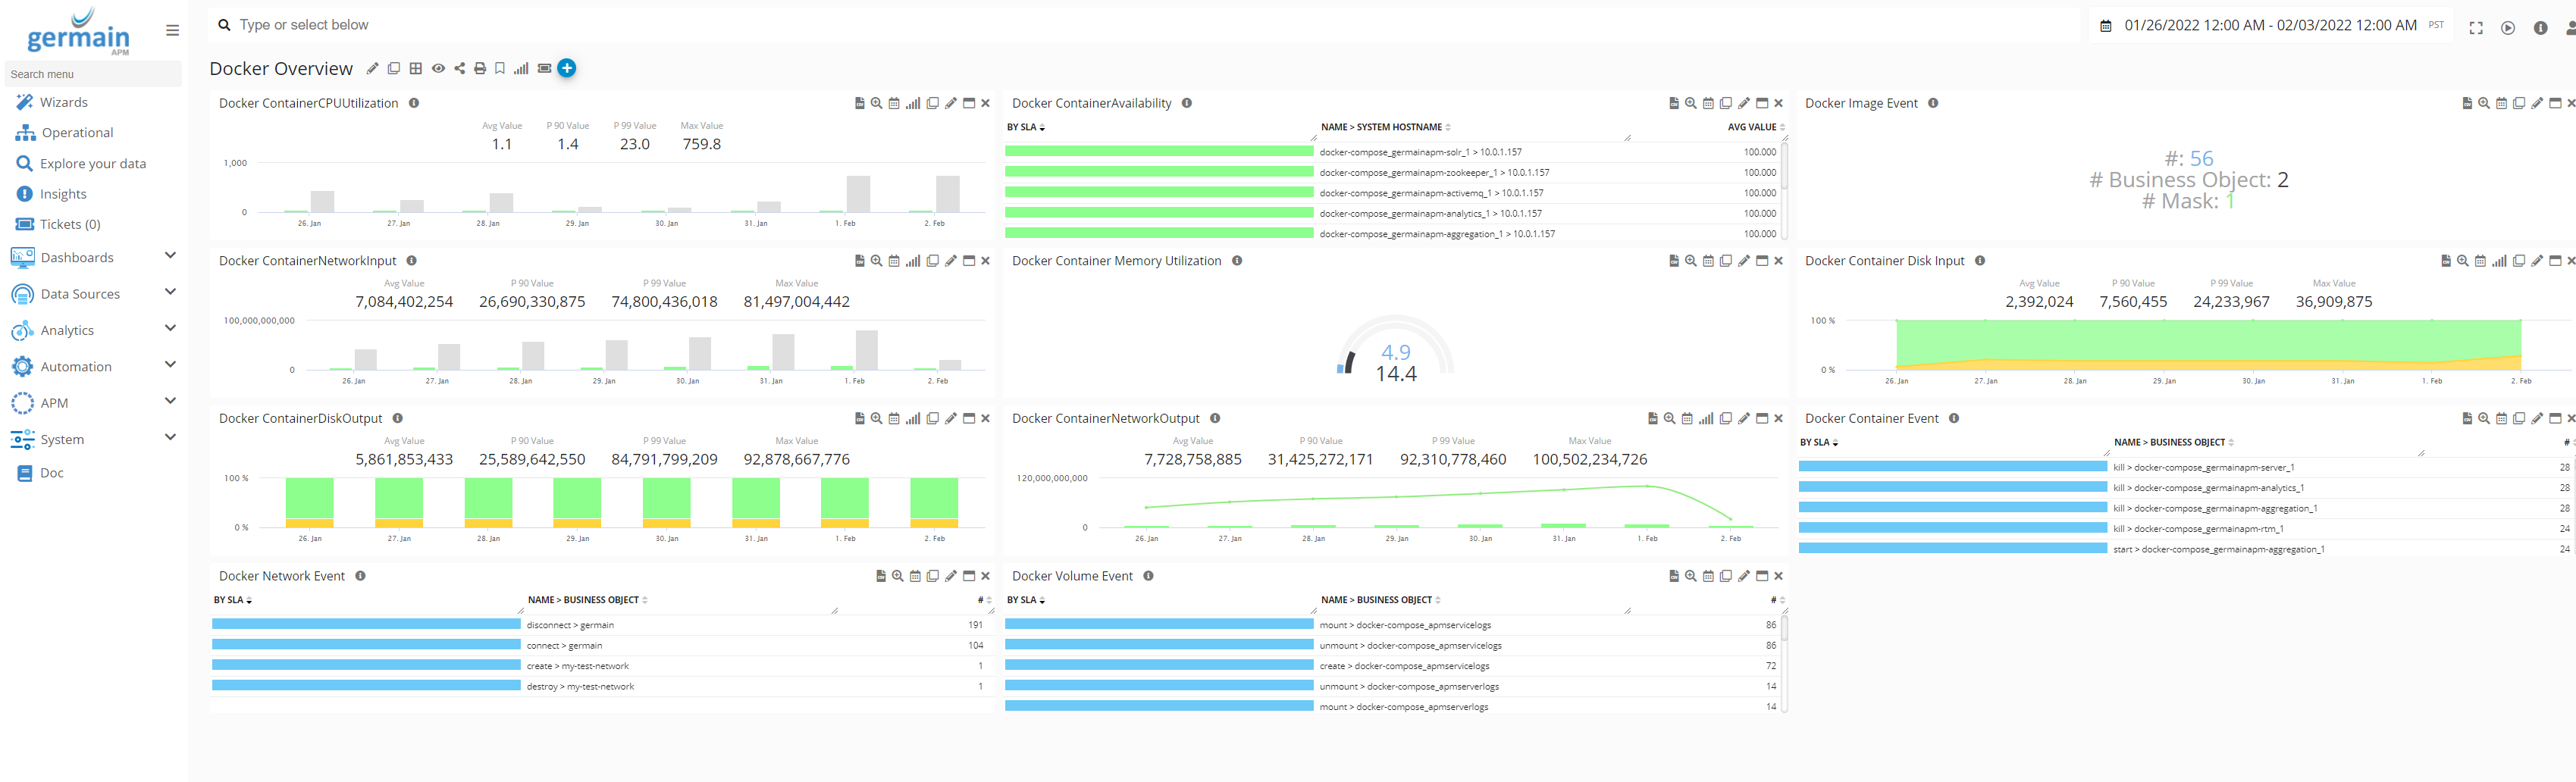Print the dashboard using the printer icon
Image resolution: width=2576 pixels, height=782 pixels.
480,69
